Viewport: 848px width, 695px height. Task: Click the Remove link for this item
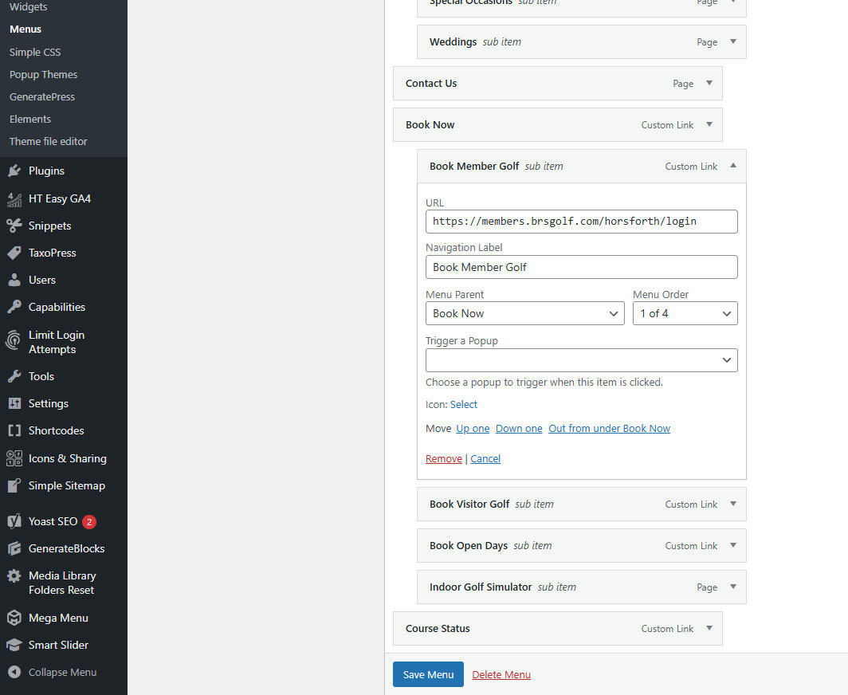point(443,459)
